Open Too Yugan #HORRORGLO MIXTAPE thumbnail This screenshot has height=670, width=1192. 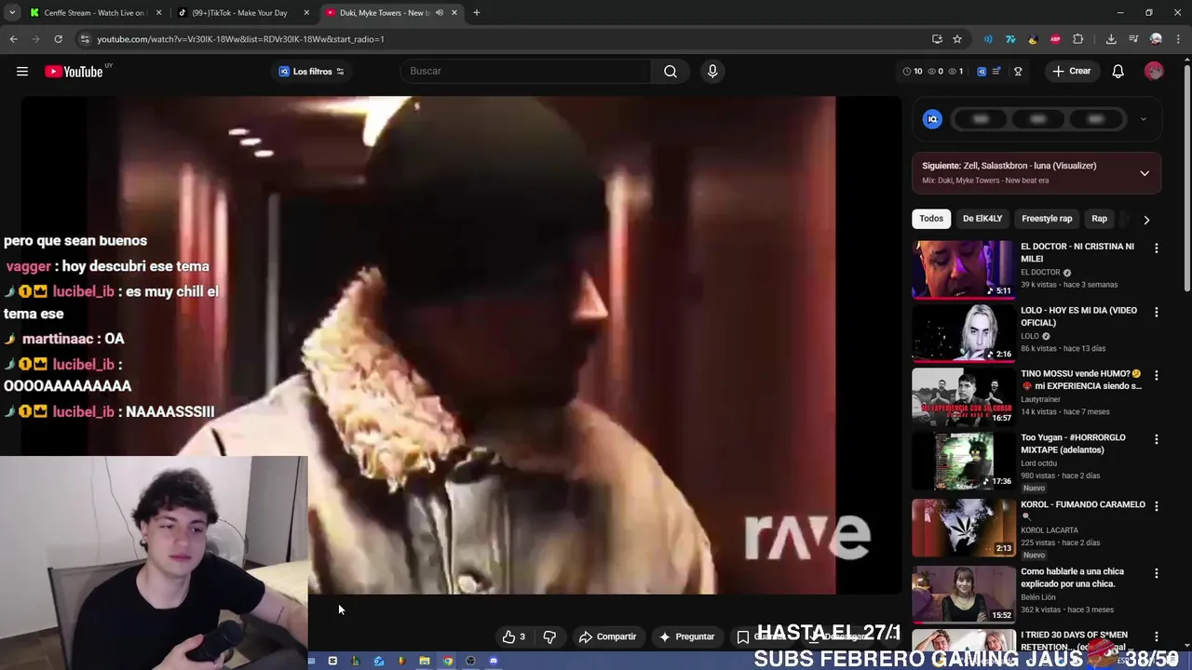point(963,461)
